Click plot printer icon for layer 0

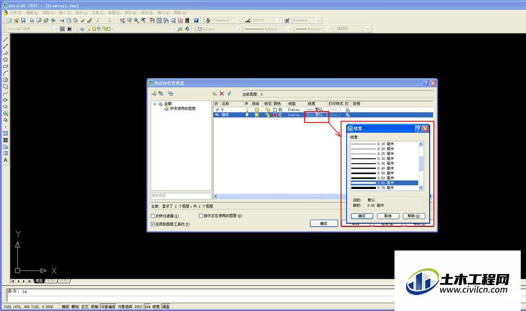(348, 109)
